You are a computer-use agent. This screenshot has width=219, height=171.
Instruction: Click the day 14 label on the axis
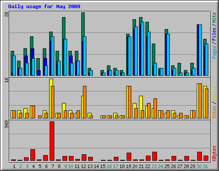point(96,166)
